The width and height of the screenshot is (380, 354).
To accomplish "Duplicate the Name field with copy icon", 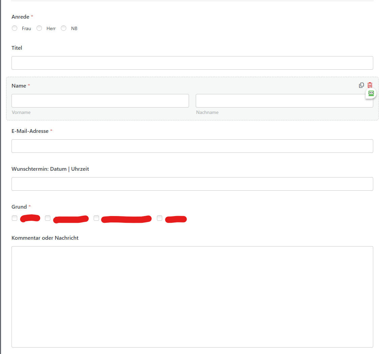I will tap(361, 85).
